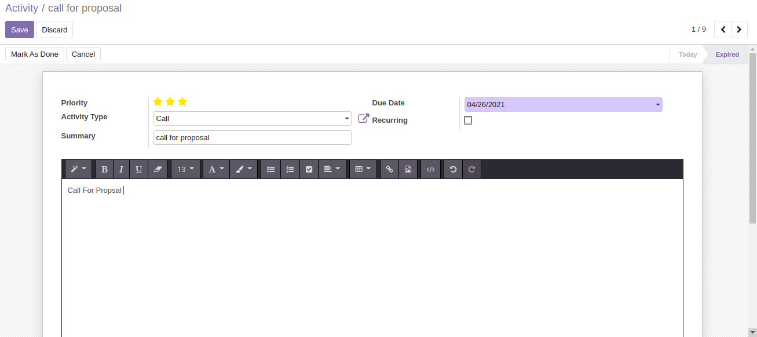The width and height of the screenshot is (757, 337).
Task: Open the Activity breadcrumb link
Action: (21, 8)
